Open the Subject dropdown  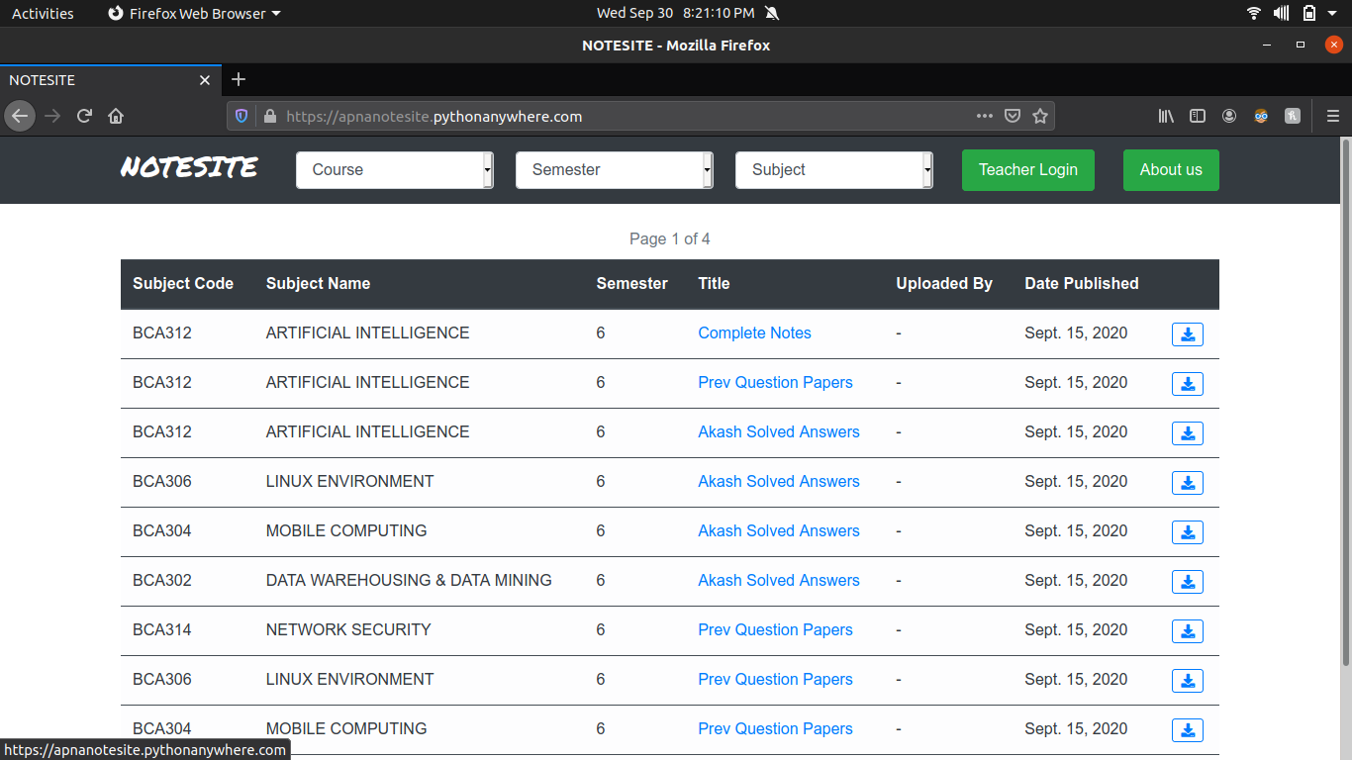click(834, 169)
